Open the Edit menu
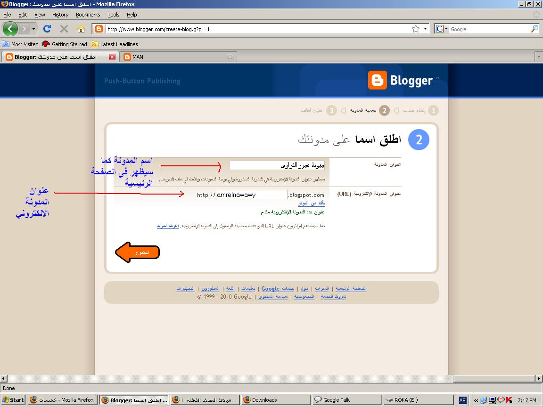 (x=23, y=15)
